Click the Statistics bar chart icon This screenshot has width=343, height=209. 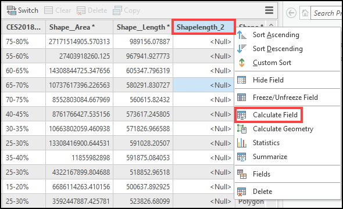242,143
